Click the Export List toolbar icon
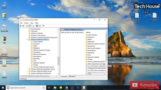The width and height of the screenshot is (161, 90). (33, 26)
